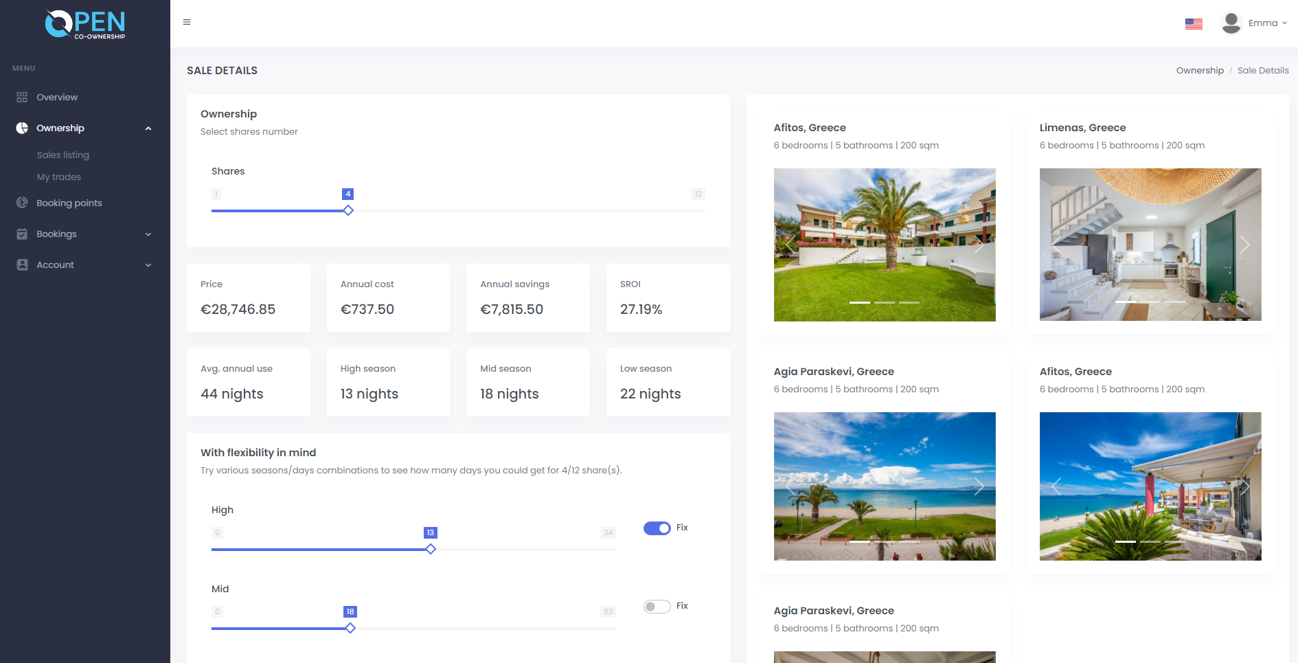Click the Booking points coin icon
The image size is (1298, 663).
22,203
